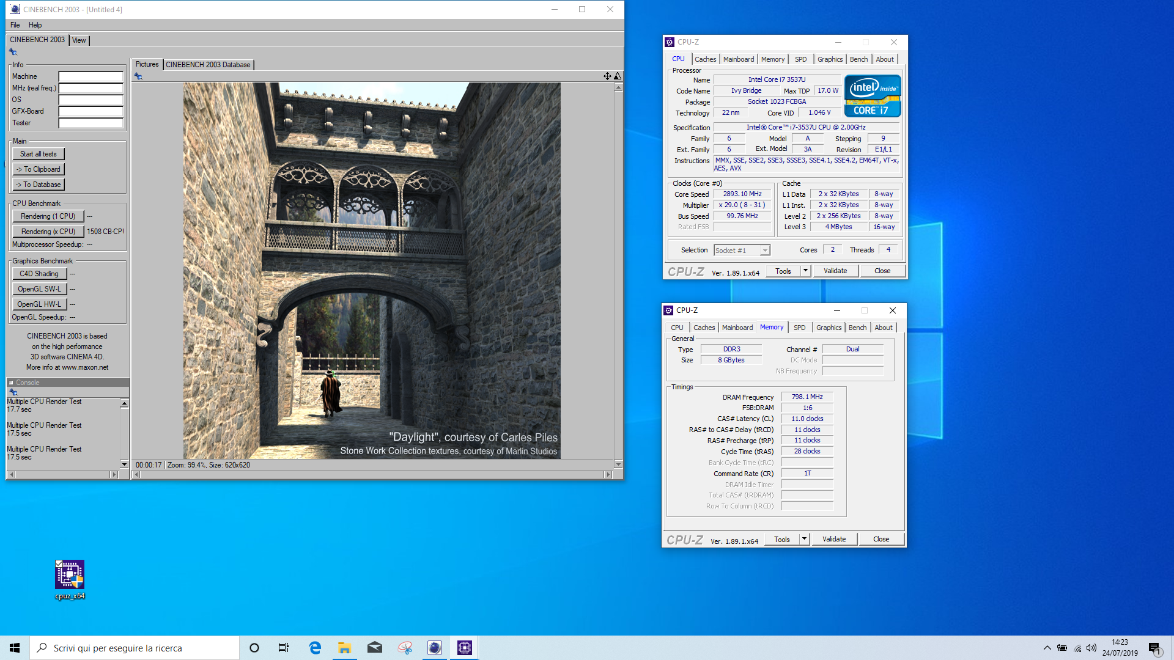Image resolution: width=1174 pixels, height=660 pixels.
Task: Open the Snipping tool icon on the taskbar
Action: point(405,648)
